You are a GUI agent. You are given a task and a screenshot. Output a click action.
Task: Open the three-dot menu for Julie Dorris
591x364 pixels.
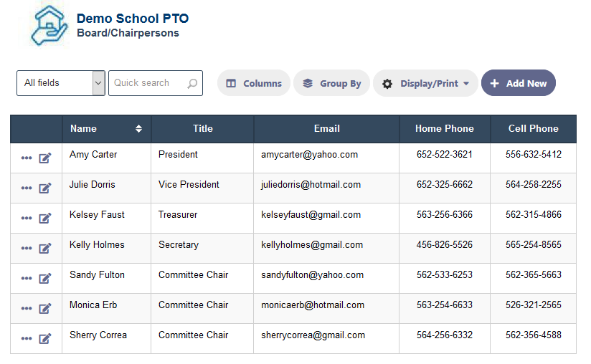tap(27, 188)
